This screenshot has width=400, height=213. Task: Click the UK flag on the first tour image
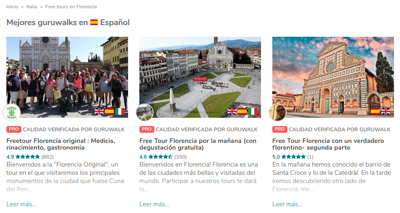click(99, 111)
